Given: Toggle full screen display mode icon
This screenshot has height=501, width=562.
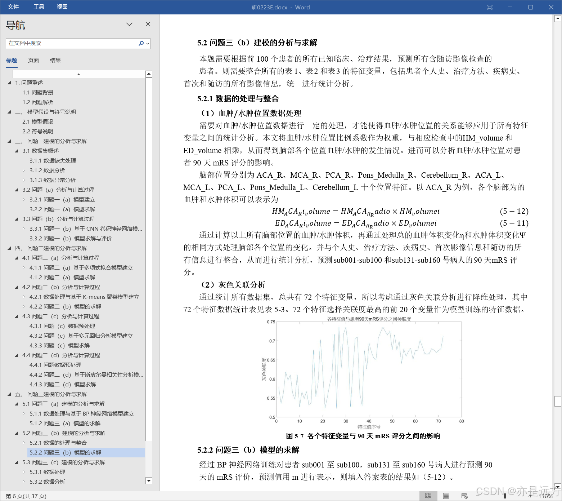Looking at the screenshot, I should (x=490, y=7).
